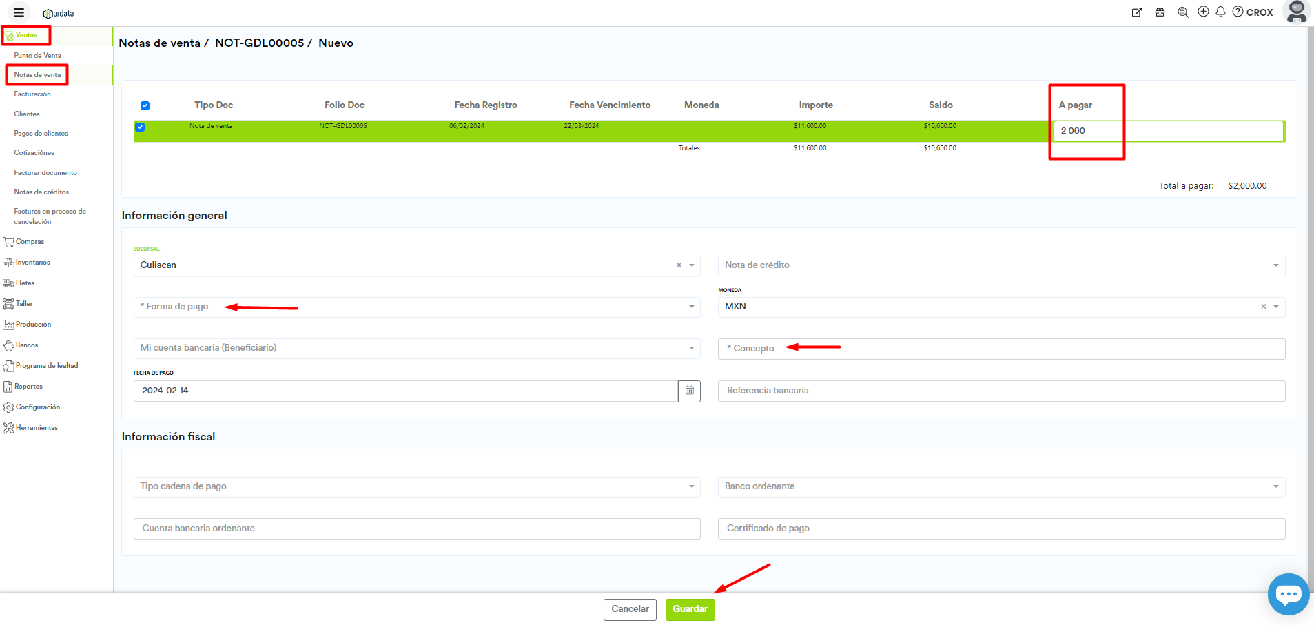This screenshot has width=1314, height=625.
Task: Expand the Banco ordenante dropdown
Action: (1000, 486)
